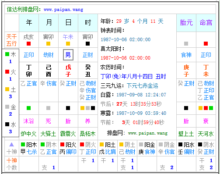Screen dimensions: 220x174
Task: Click 食神 in the 胎元 column
Action: (186, 55)
